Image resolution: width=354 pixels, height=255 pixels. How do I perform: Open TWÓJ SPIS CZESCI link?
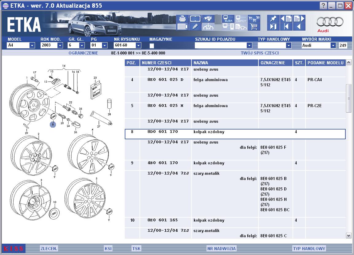click(260, 53)
